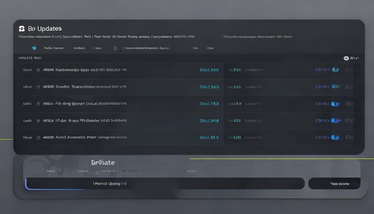Click the device icon in first update row
The width and height of the screenshot is (374, 214).
(x=38, y=70)
